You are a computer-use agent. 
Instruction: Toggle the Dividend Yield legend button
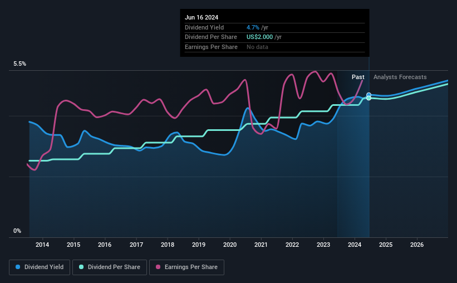pyautogui.click(x=40, y=267)
